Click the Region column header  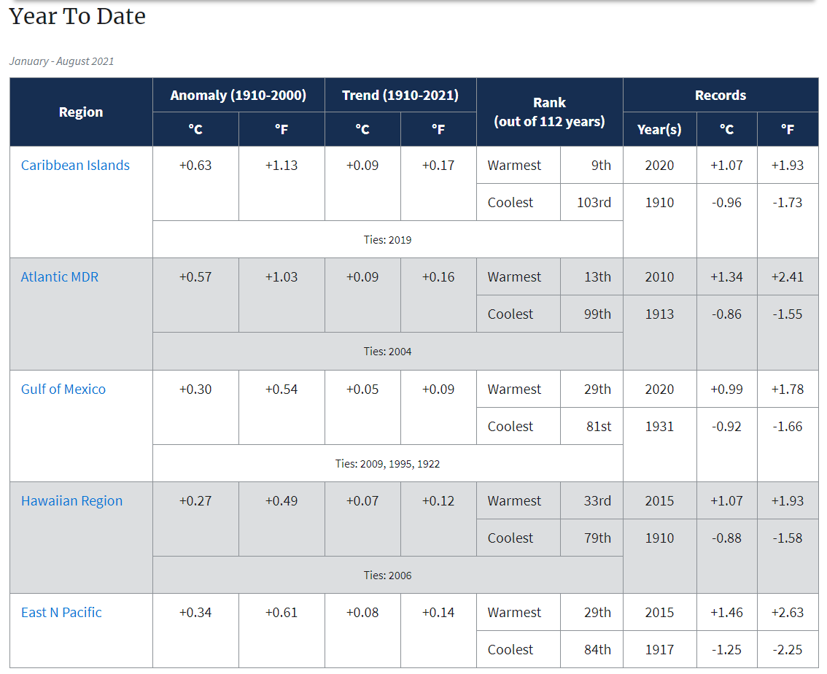tap(81, 112)
